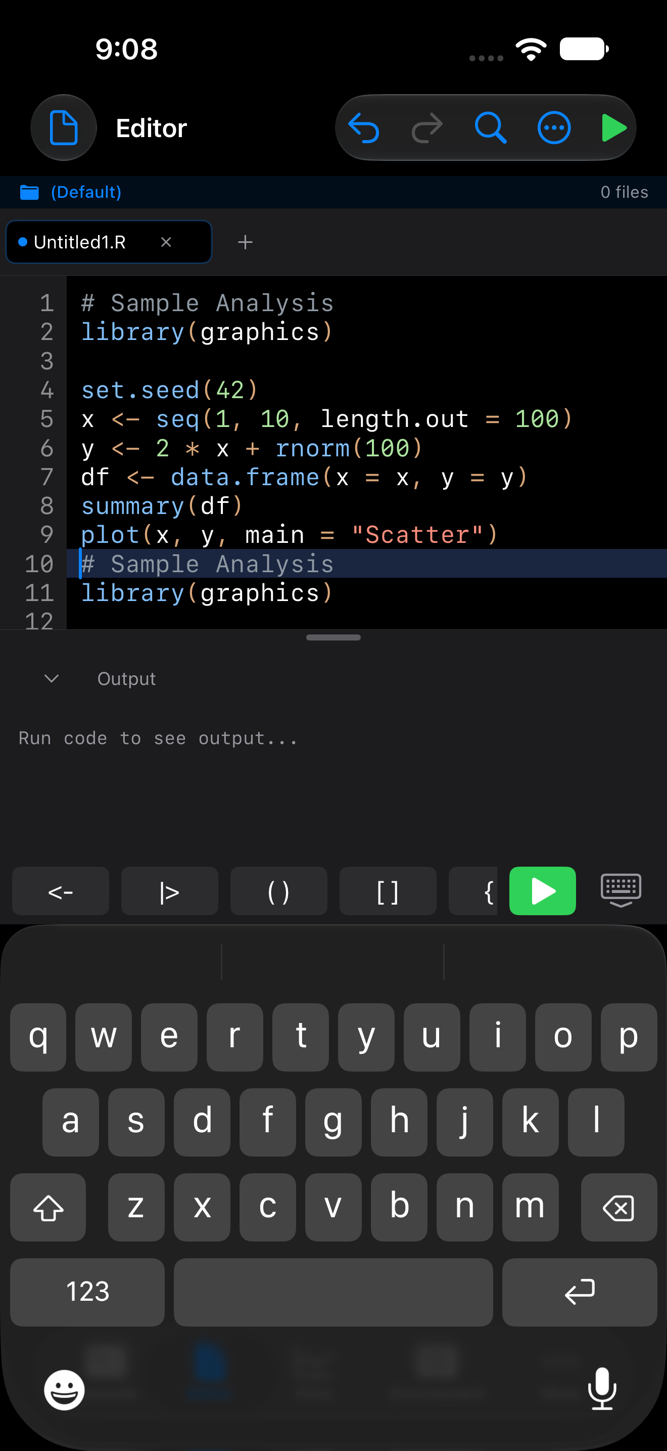Insert parentheses () shortcut
Image resolution: width=667 pixels, height=1451 pixels.
click(x=279, y=891)
